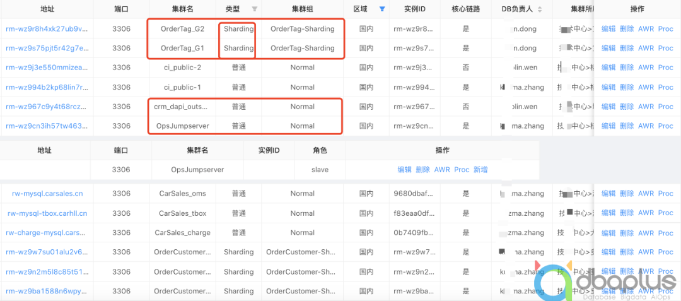Click Proc in OpsJumpserver slave sub-row
Image resolution: width=681 pixels, height=301 pixels.
coord(462,170)
